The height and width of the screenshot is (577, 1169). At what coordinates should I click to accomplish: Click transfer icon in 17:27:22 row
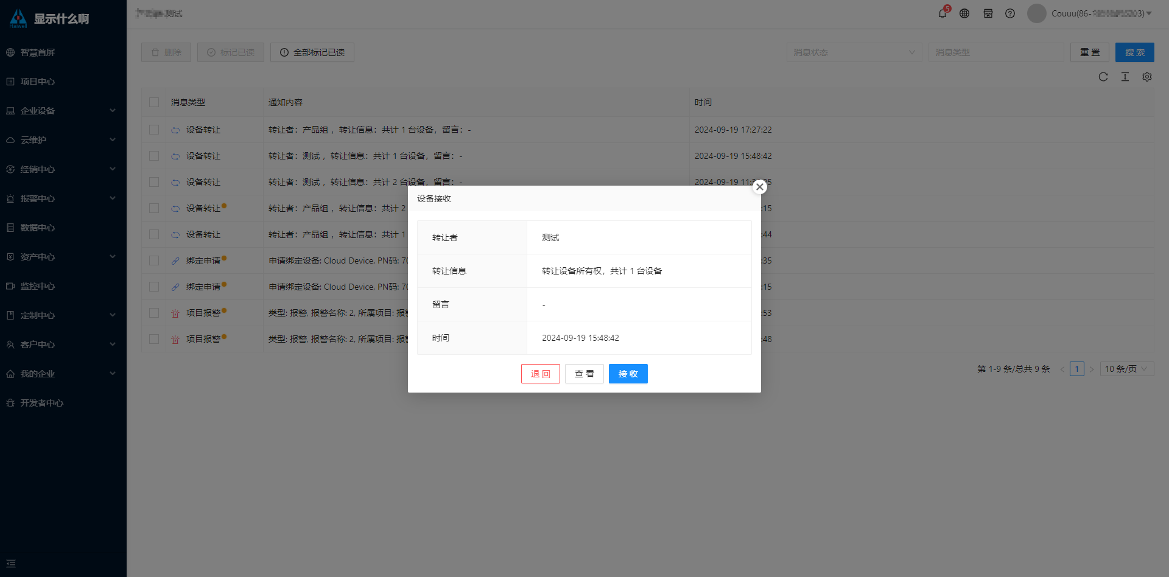point(175,130)
